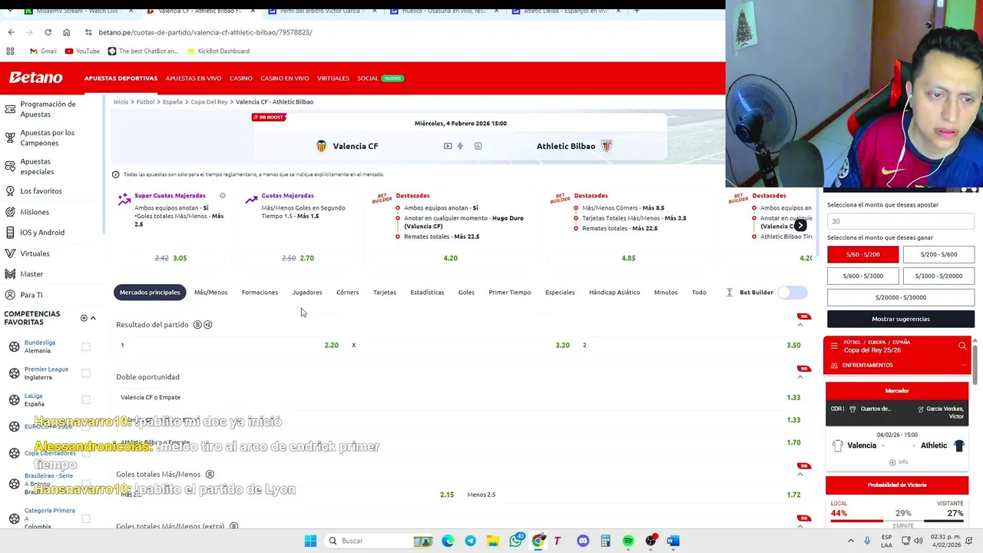The height and width of the screenshot is (553, 983).
Task: Open Spotify from the taskbar
Action: click(628, 541)
